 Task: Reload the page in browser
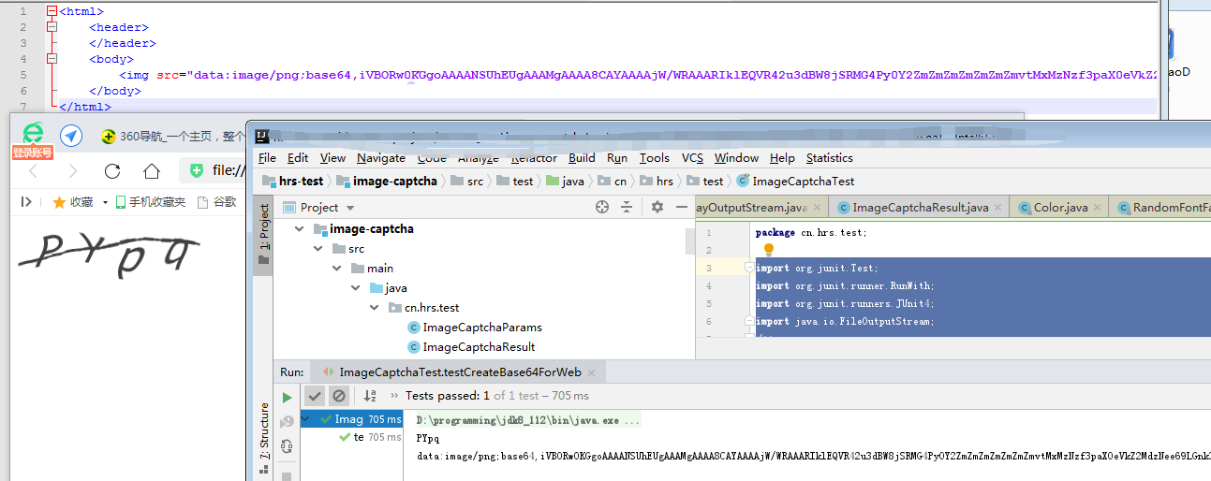click(x=112, y=170)
